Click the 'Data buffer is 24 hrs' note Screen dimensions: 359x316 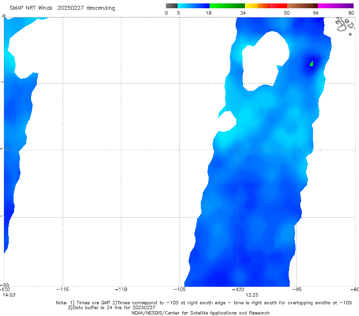(112, 308)
